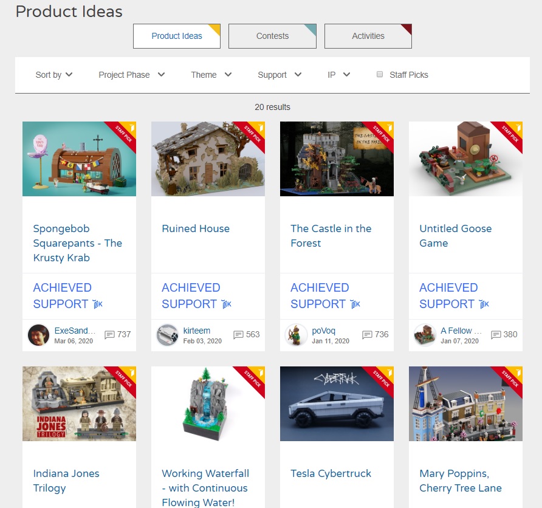Click Staff Pick ribbon on Mary Poppins image

510,379
